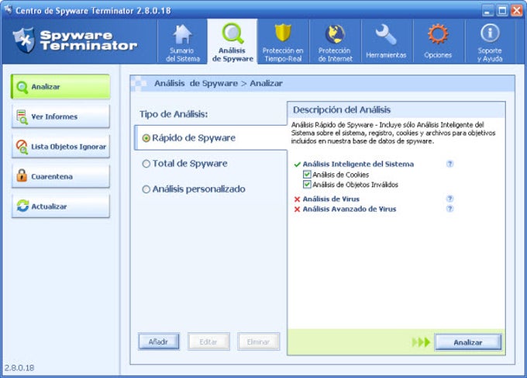This screenshot has height=378, width=527.
Task: Open Protección en Tiempo-Real shield icon
Action: tap(283, 33)
